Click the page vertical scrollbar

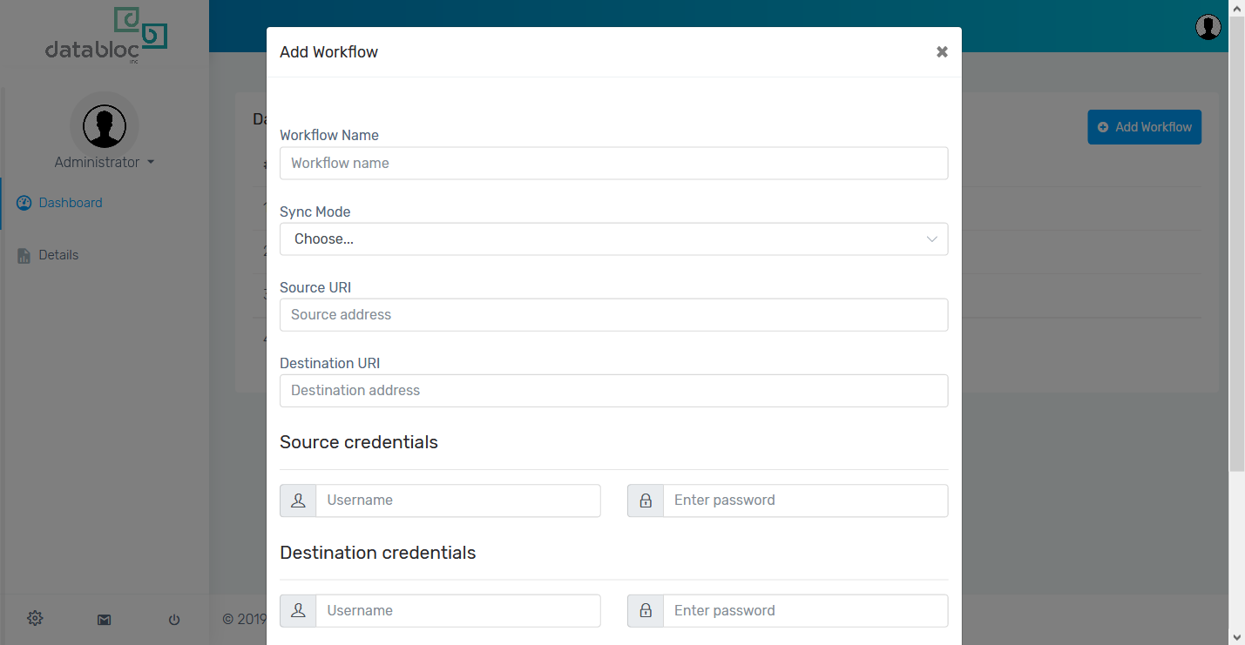pyautogui.click(x=1237, y=244)
